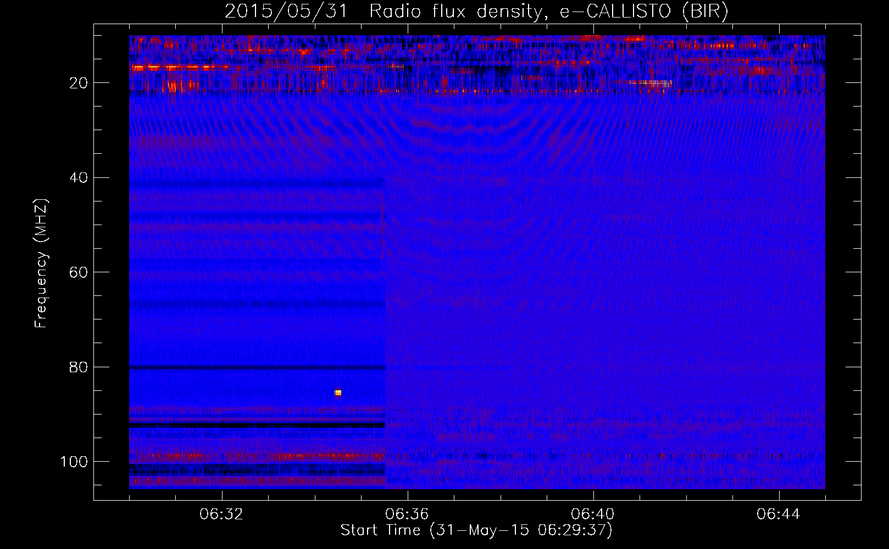The width and height of the screenshot is (889, 549).
Task: Click the '60' frequency tick label
Action: [x=79, y=272]
